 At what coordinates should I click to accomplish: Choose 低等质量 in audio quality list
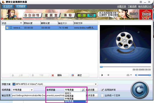75,96
